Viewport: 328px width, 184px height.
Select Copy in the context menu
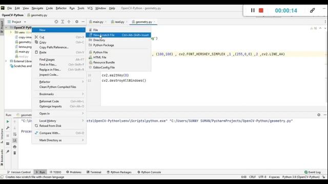point(59,42)
